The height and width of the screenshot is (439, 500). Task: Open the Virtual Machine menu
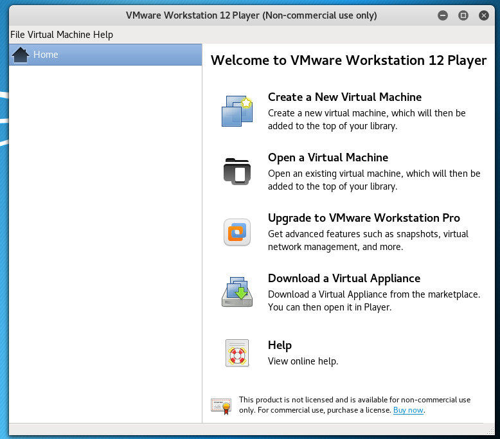pyautogui.click(x=59, y=35)
